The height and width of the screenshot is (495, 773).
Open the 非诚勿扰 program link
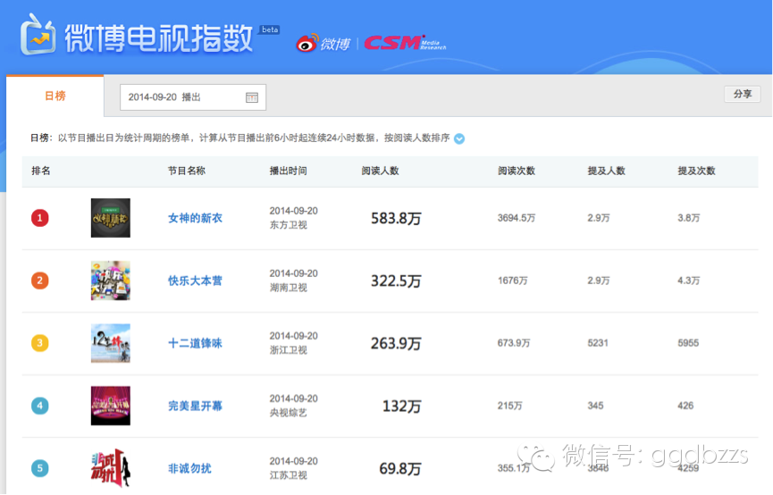(x=189, y=468)
